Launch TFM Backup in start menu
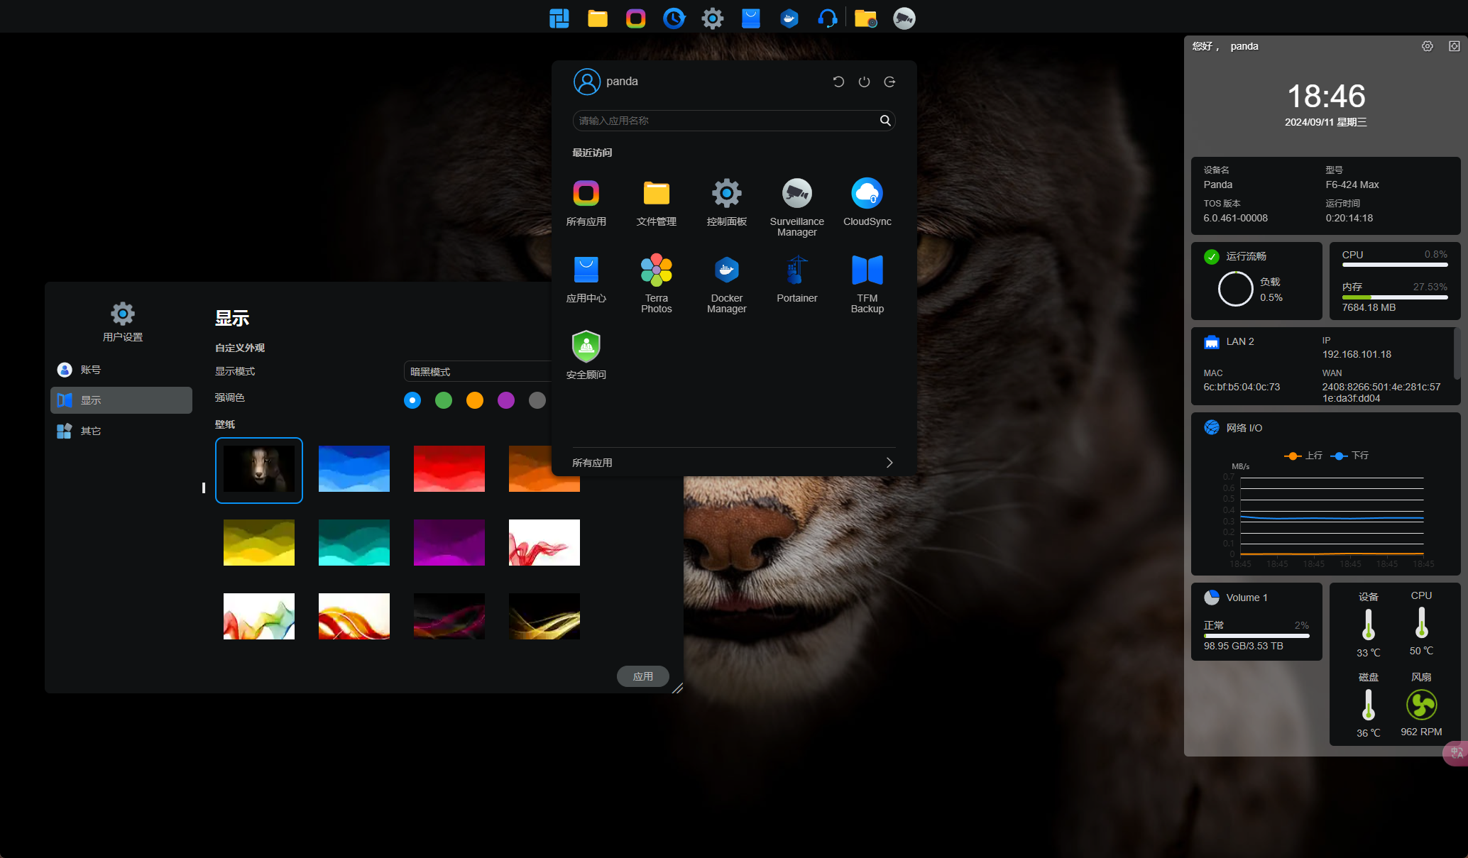This screenshot has height=858, width=1468. tap(867, 284)
